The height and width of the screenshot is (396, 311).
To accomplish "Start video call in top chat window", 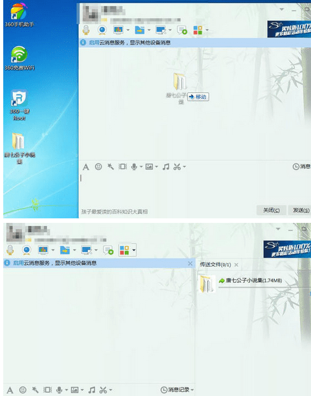I will [x=102, y=30].
